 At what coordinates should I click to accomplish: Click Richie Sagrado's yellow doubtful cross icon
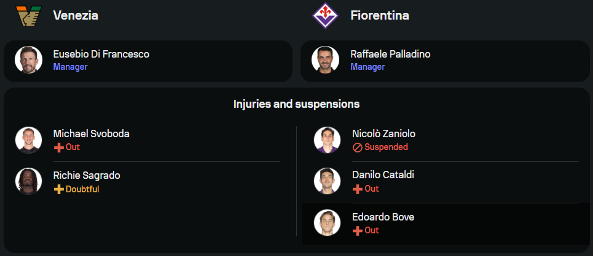[59, 190]
